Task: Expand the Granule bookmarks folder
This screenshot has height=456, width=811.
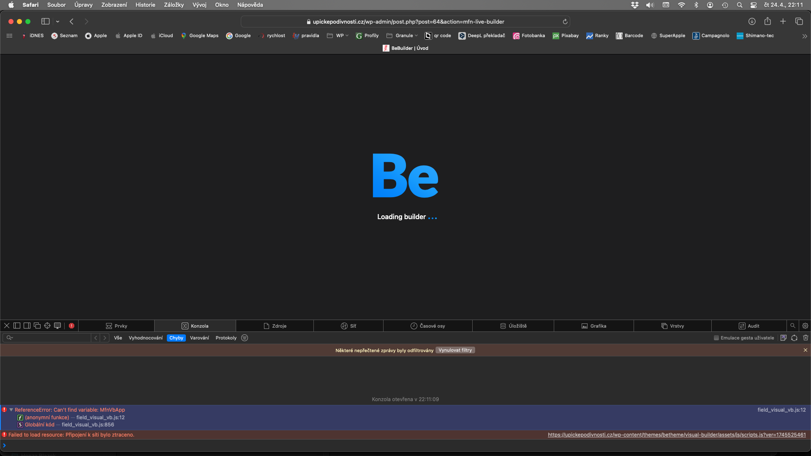Action: tap(402, 35)
